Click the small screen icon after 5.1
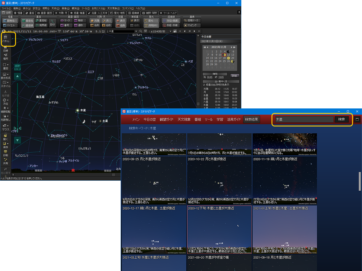Image resolution: width=362 pixels, height=271 pixels. click(x=103, y=31)
